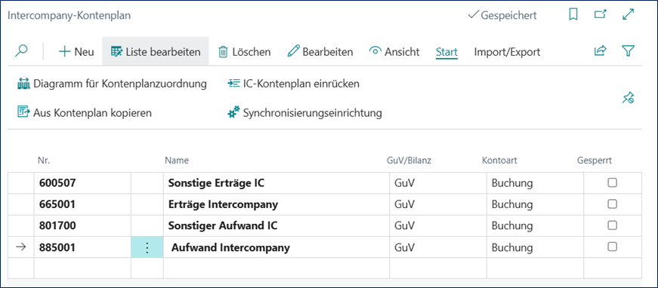The height and width of the screenshot is (288, 658).
Task: Click GuV cell in row 885001
Action: click(438, 247)
